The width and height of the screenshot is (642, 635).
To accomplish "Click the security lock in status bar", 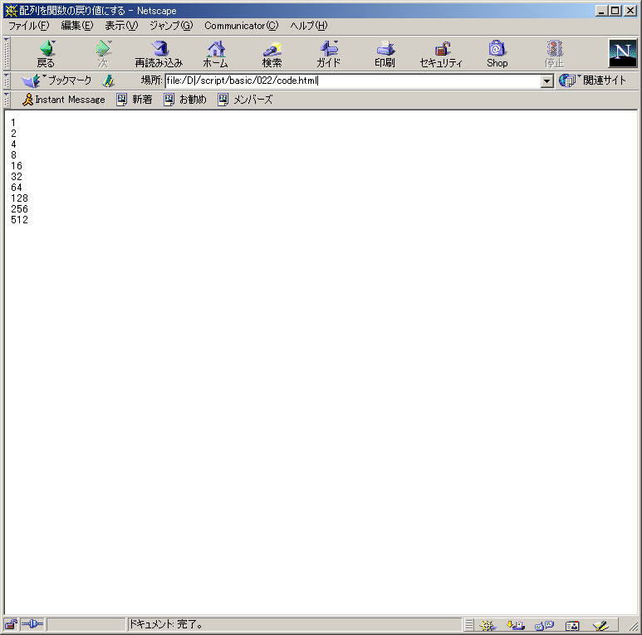I will (x=11, y=624).
